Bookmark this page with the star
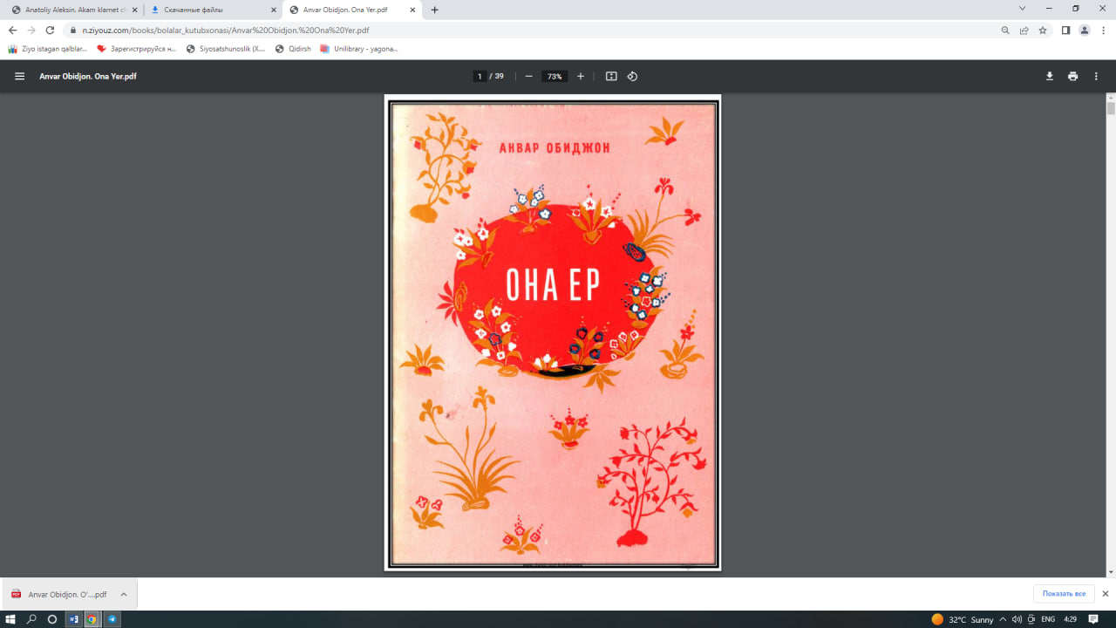The image size is (1116, 628). click(1043, 30)
